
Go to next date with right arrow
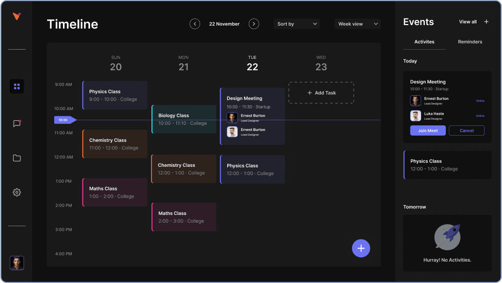[254, 24]
